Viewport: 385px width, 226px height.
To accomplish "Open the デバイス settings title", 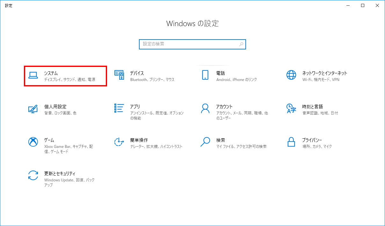I will 137,73.
